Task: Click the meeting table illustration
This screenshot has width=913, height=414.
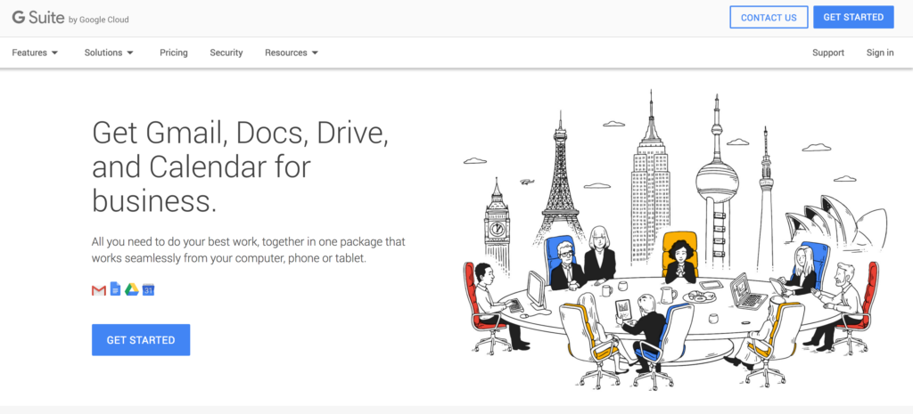Action: [x=676, y=239]
